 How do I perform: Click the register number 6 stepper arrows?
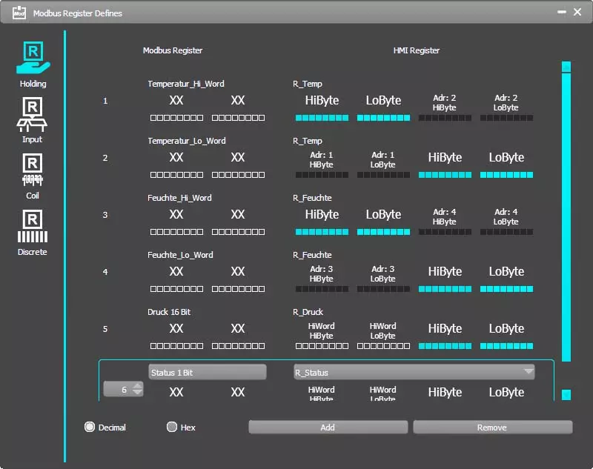tap(137, 389)
